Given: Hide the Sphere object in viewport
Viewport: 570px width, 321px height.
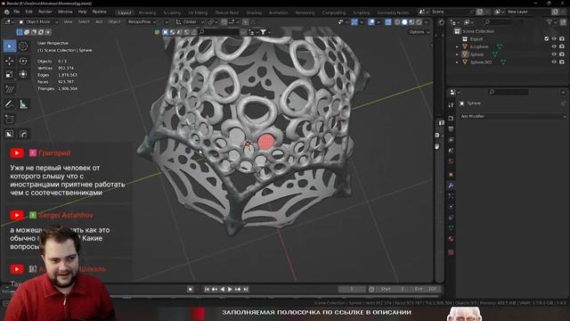Looking at the screenshot, I should (554, 54).
